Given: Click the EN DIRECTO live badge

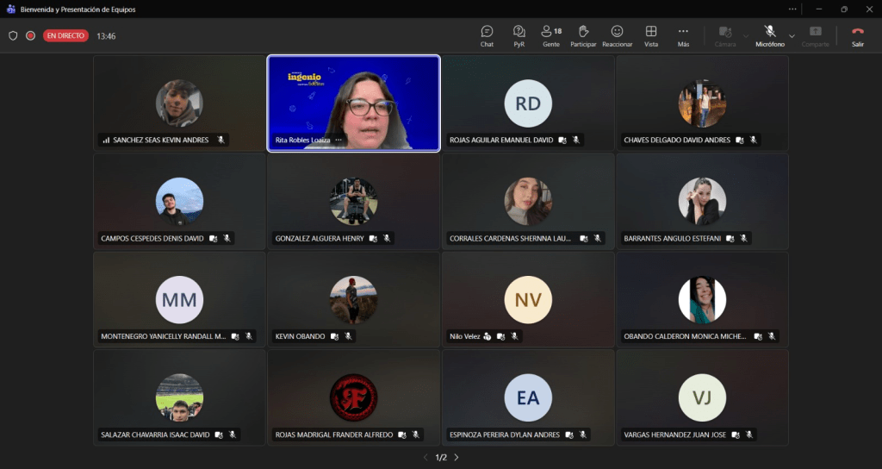Looking at the screenshot, I should pyautogui.click(x=66, y=36).
